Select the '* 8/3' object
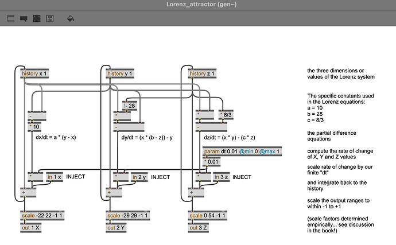The image size is (396, 245). coord(226,115)
